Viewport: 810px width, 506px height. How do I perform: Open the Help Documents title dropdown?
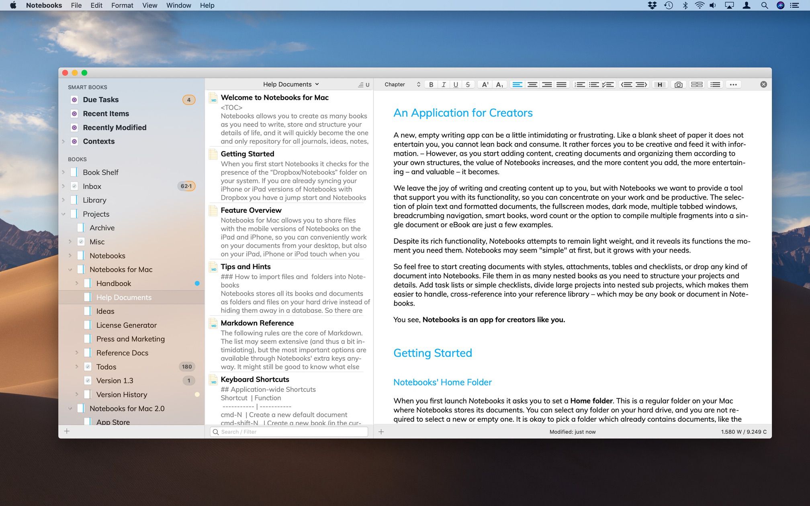(291, 84)
